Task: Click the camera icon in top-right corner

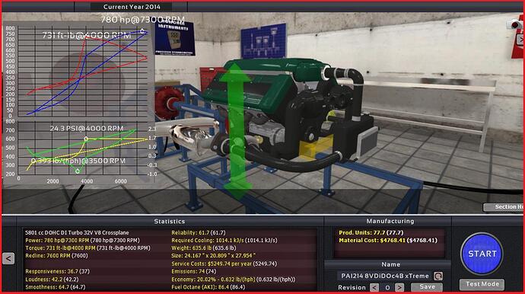Action: point(515,24)
